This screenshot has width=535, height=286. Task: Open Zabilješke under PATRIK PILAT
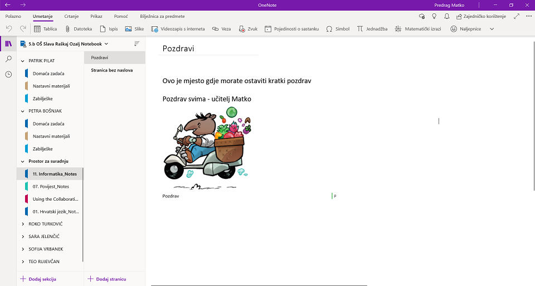coord(50,99)
